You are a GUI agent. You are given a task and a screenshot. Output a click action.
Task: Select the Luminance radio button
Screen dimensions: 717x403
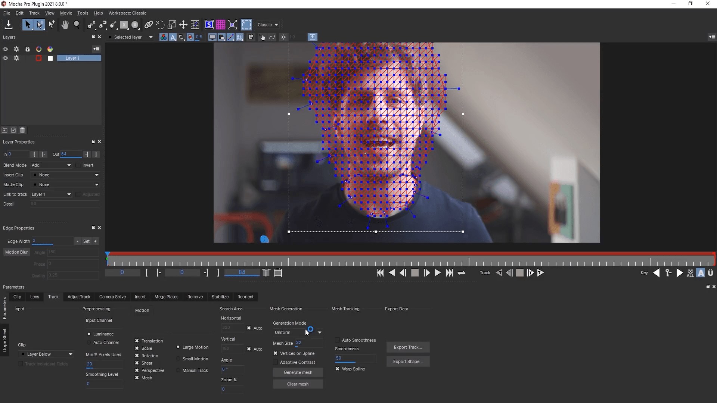(x=89, y=334)
